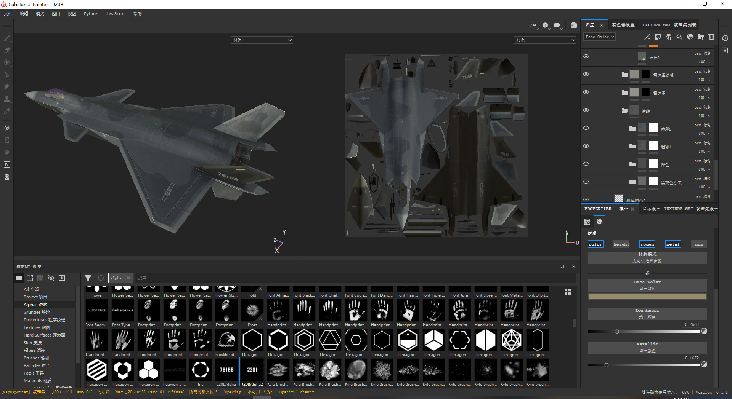732x399 pixels.
Task: Select the Paint brush tool
Action: pos(6,38)
